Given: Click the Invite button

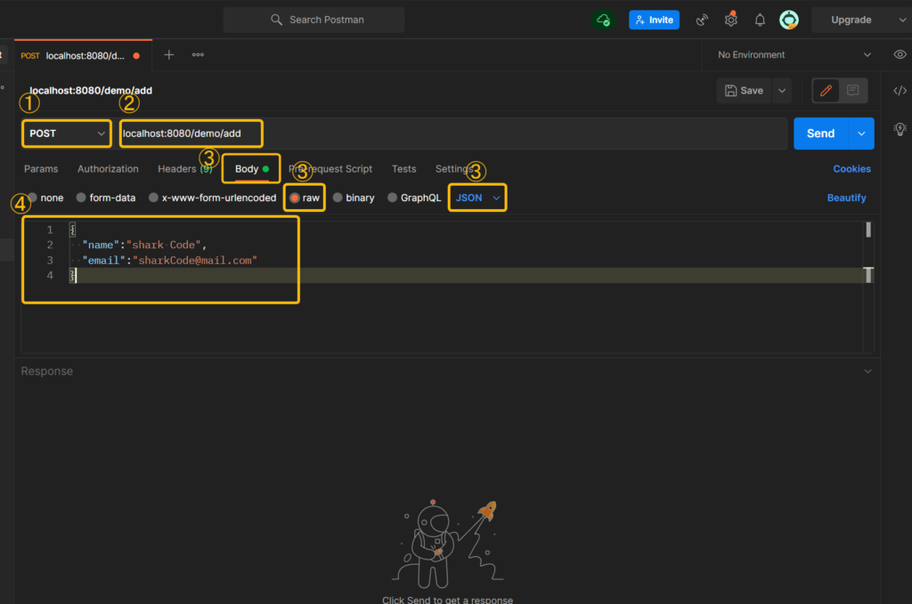Looking at the screenshot, I should coord(654,20).
